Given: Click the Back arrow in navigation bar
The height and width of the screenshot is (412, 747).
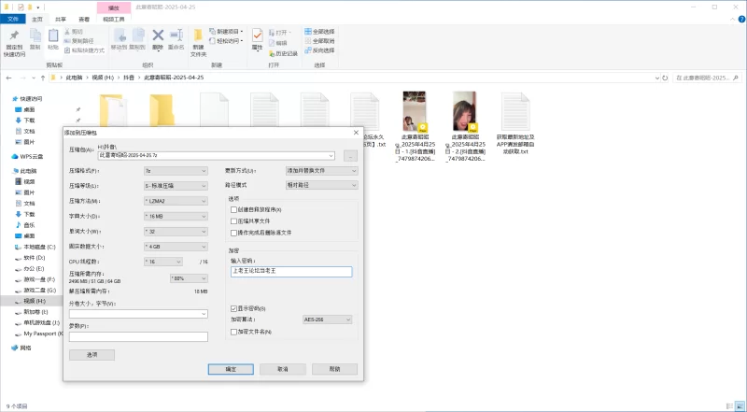Looking at the screenshot, I should click(x=8, y=78).
